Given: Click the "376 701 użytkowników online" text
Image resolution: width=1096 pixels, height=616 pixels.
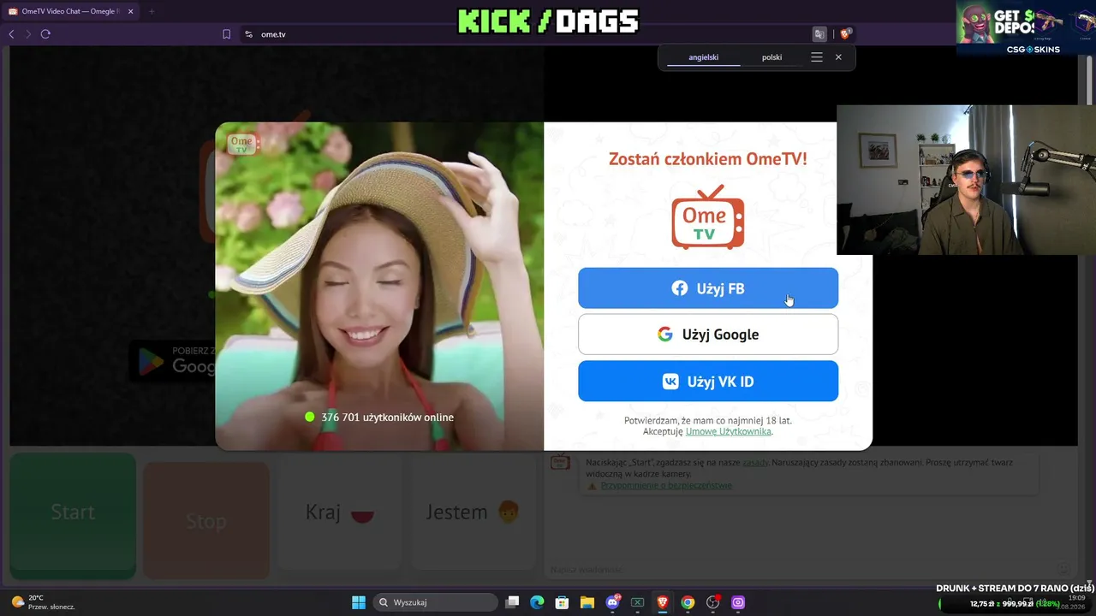Looking at the screenshot, I should tap(387, 418).
